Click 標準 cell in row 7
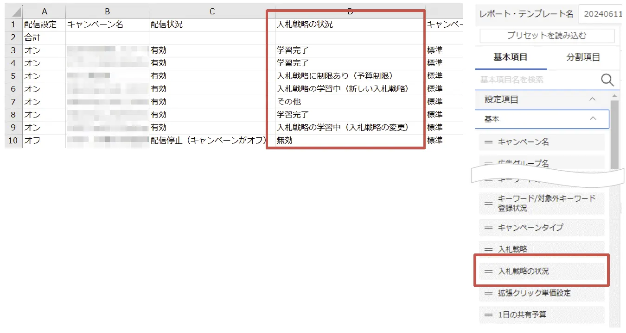Image resolution: width=626 pixels, height=333 pixels. 444,102
